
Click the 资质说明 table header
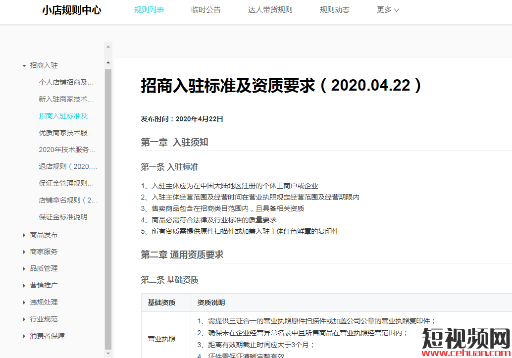211,303
